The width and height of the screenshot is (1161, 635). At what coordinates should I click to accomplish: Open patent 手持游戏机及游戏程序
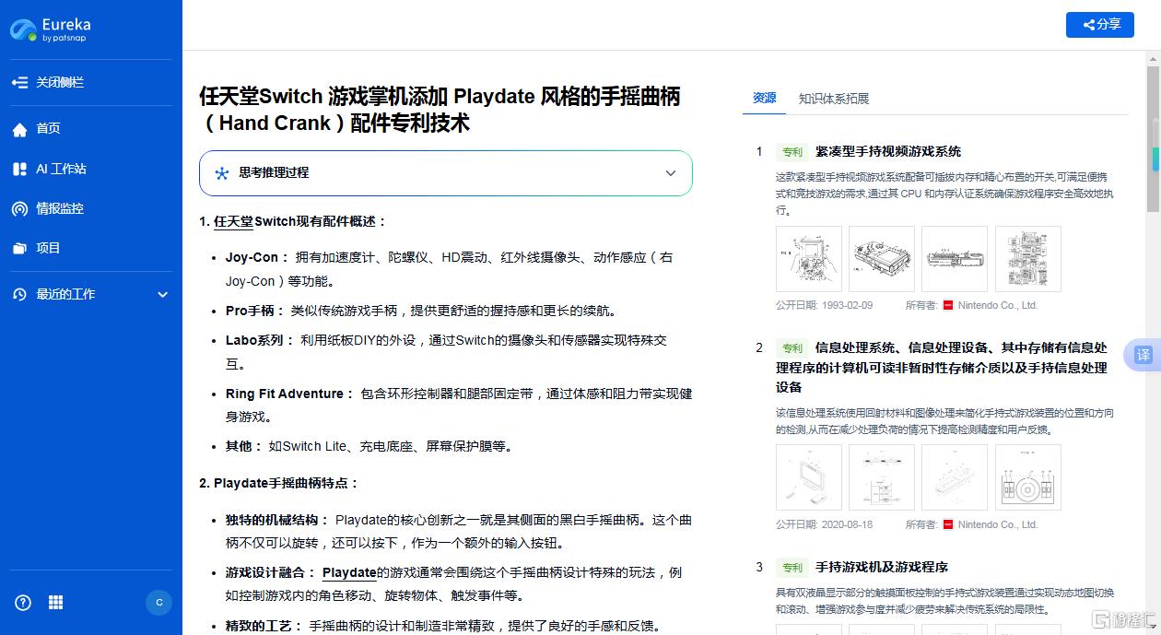tap(882, 568)
